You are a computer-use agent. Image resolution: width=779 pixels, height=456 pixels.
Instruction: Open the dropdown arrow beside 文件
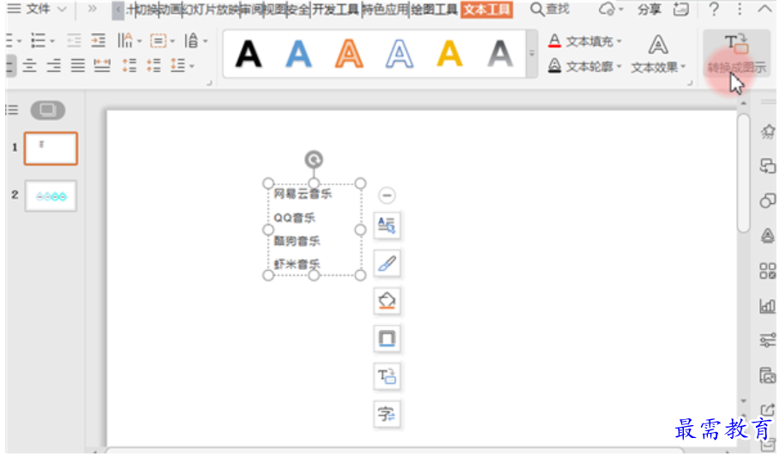pyautogui.click(x=62, y=9)
